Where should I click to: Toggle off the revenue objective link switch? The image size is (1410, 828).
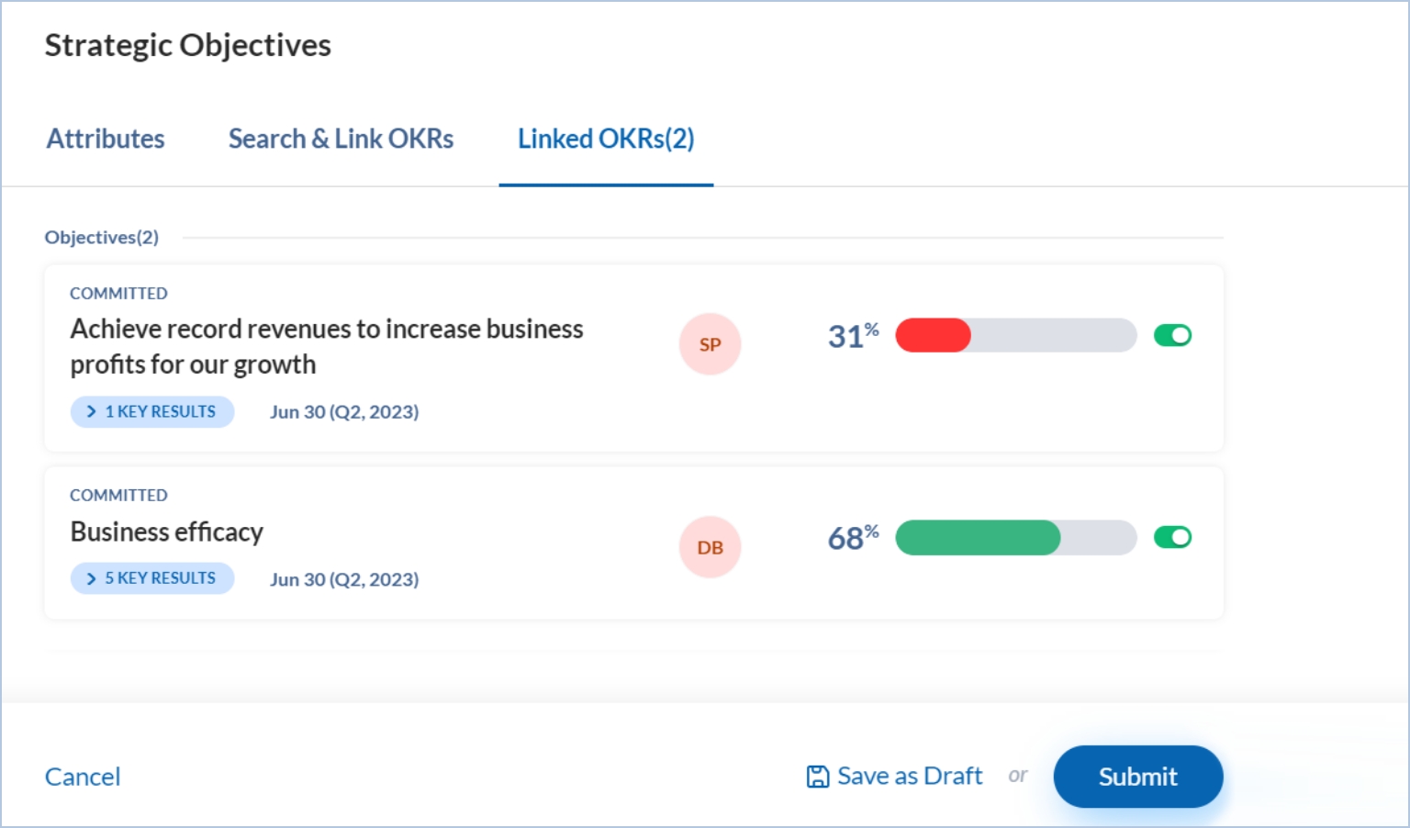point(1172,336)
